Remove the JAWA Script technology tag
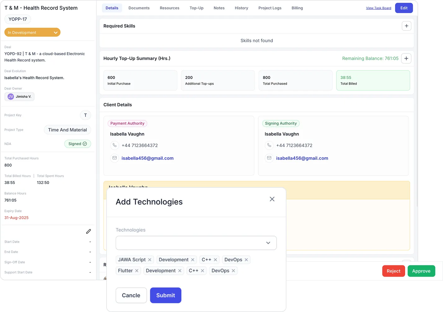This screenshot has width=443, height=312. pos(150,259)
